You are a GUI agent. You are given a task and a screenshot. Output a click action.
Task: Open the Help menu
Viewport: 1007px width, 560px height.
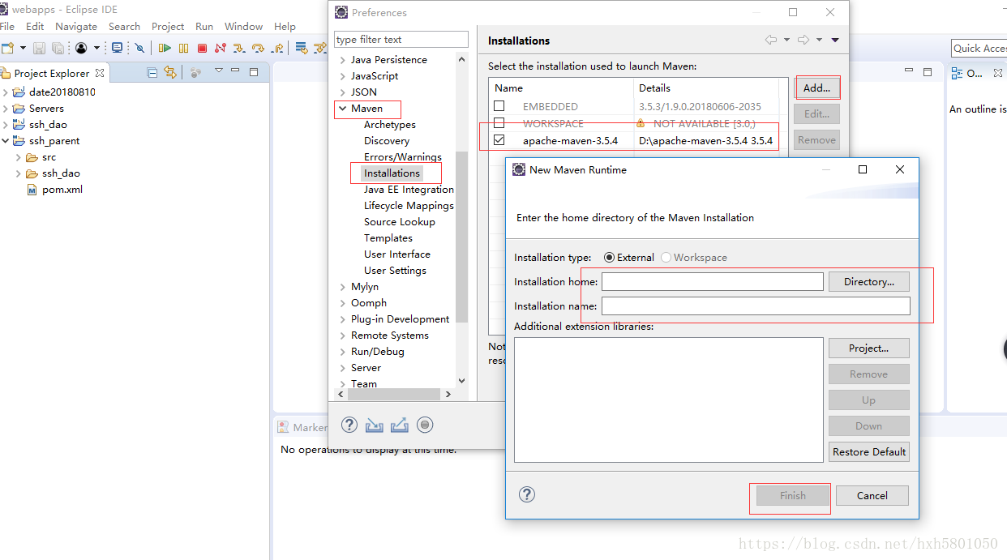285,27
